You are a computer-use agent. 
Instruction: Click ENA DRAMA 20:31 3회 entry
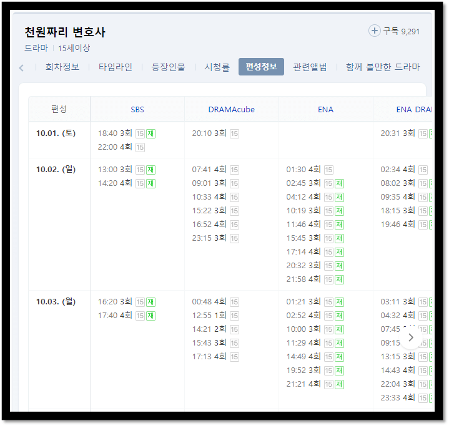[406, 133]
